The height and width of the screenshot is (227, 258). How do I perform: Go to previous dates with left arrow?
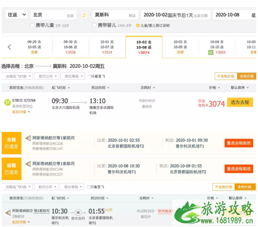pos(9,47)
